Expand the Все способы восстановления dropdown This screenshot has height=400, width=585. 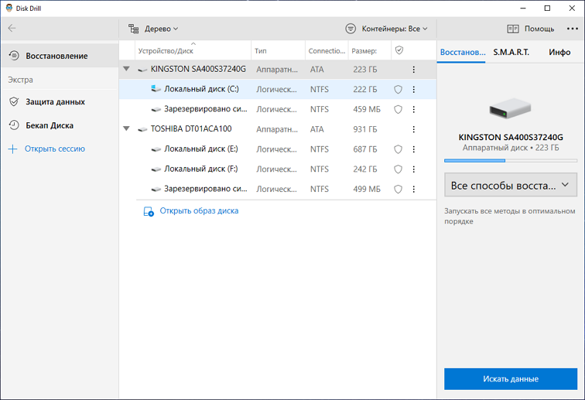(x=511, y=185)
